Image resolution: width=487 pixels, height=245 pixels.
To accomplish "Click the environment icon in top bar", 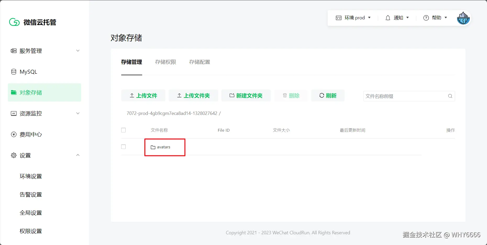I will (339, 18).
